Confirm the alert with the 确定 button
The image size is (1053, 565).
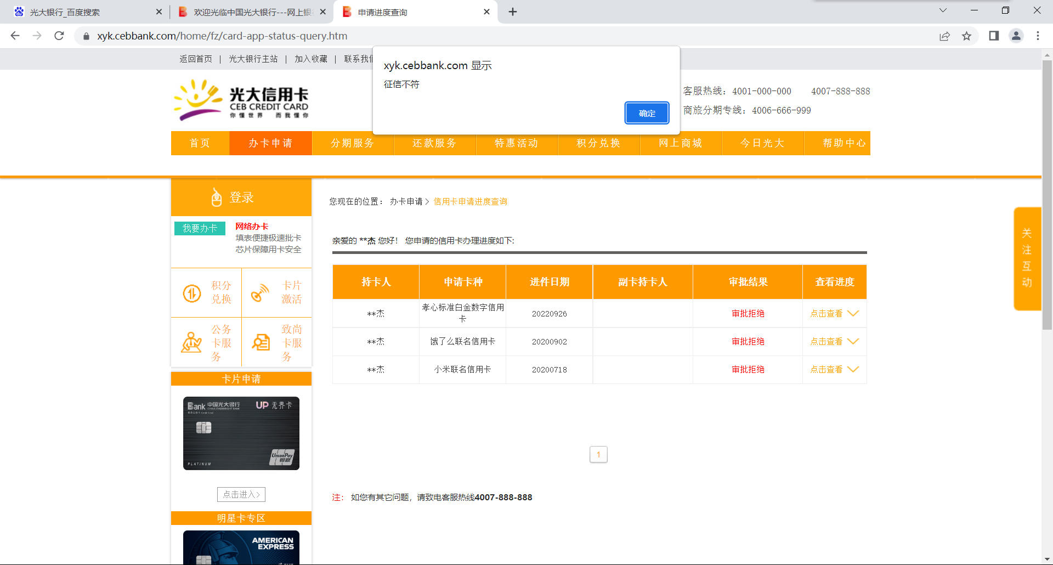pos(647,113)
